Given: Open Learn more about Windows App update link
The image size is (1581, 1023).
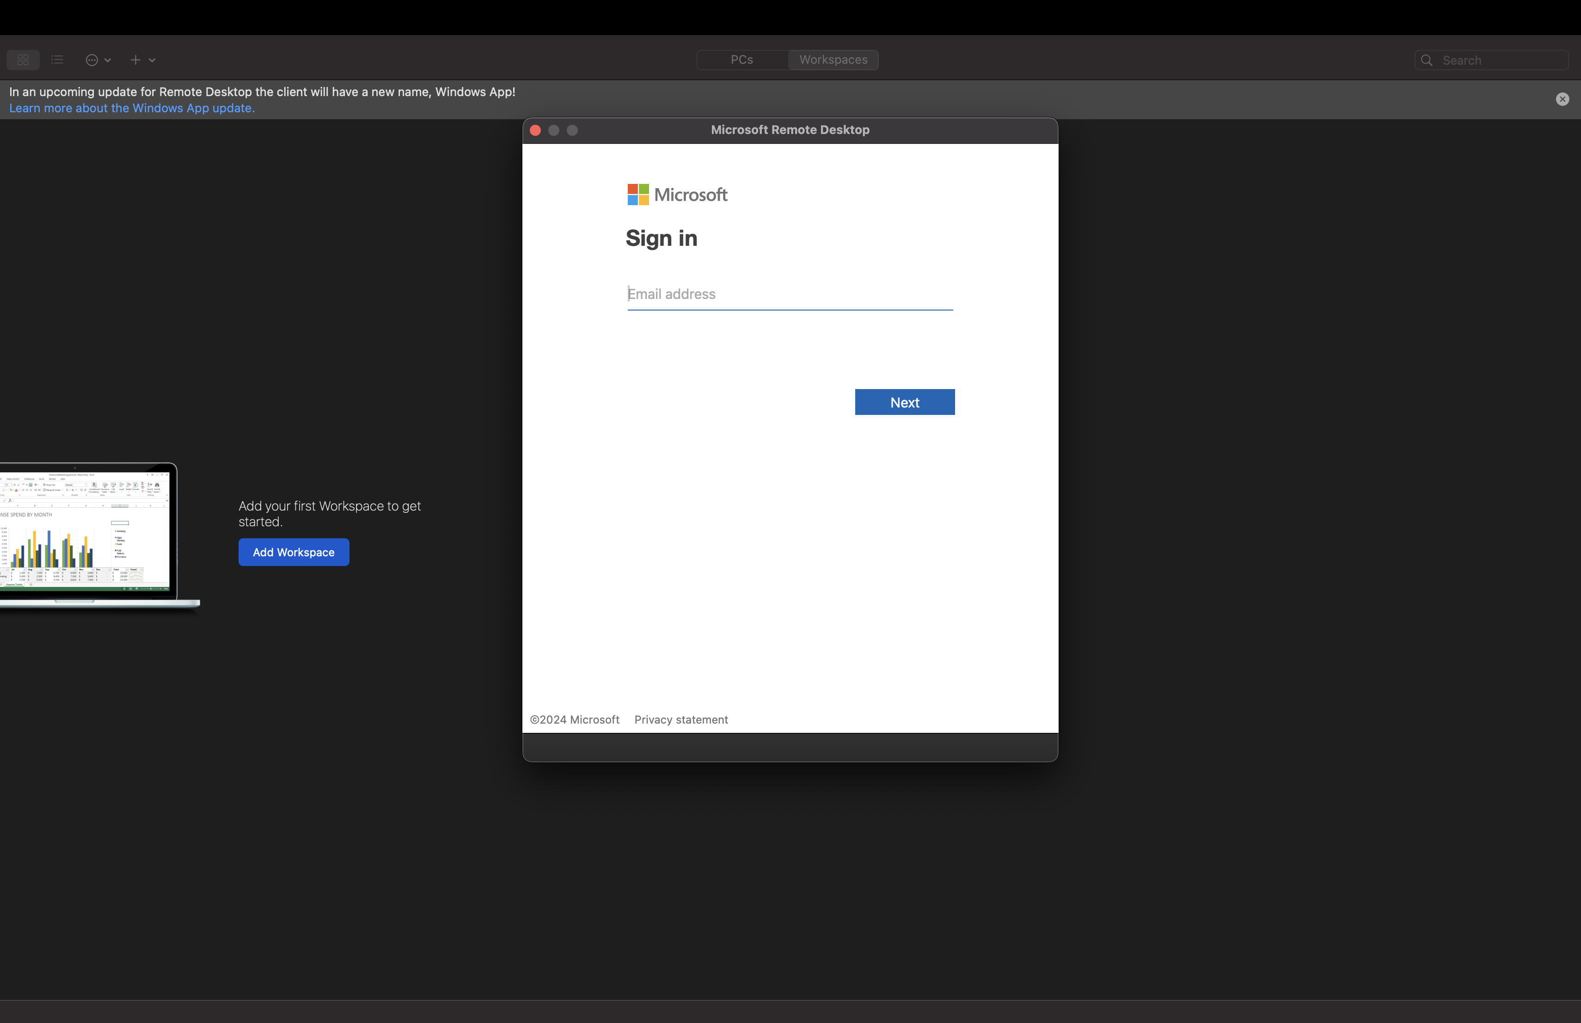Looking at the screenshot, I should pyautogui.click(x=132, y=108).
